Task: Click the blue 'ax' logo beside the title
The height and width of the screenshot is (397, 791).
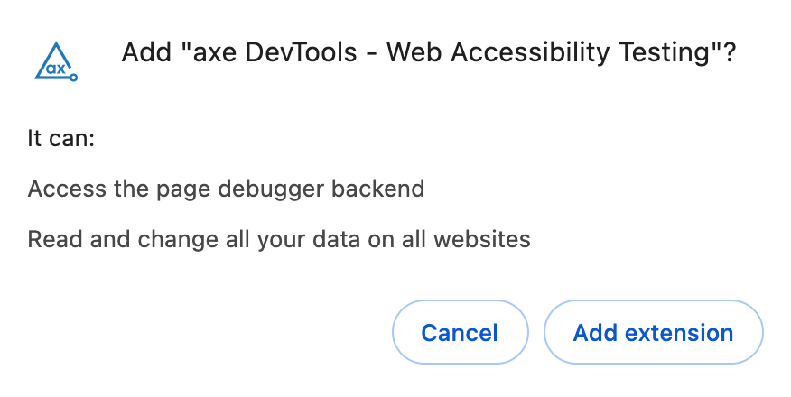Action: (56, 61)
